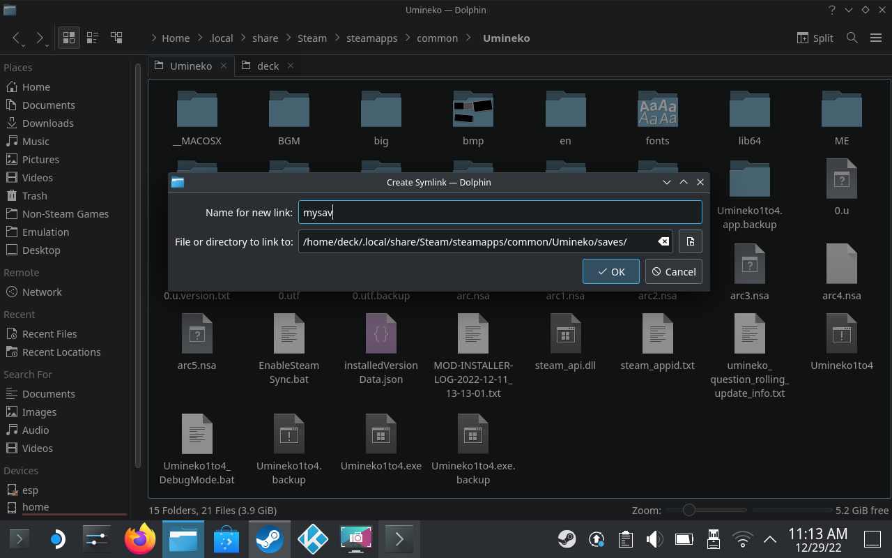Switch to Icons view mode
892x558 pixels.
pyautogui.click(x=69, y=38)
